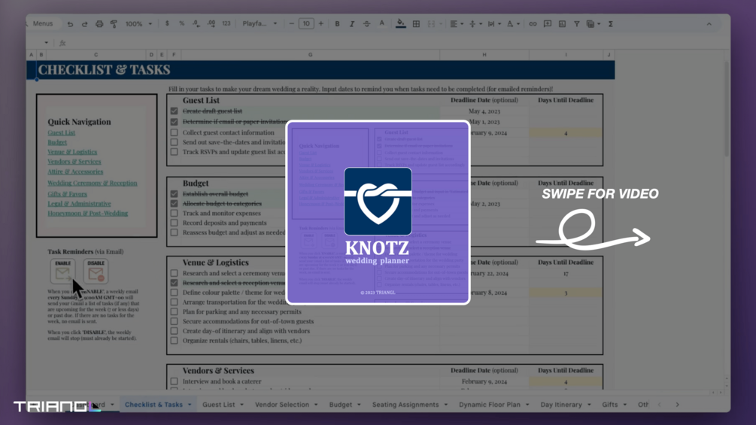
Task: Open the text color picker
Action: coord(382,23)
